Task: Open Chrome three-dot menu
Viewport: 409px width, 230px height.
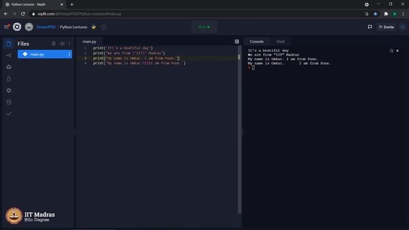Action: 403,14
